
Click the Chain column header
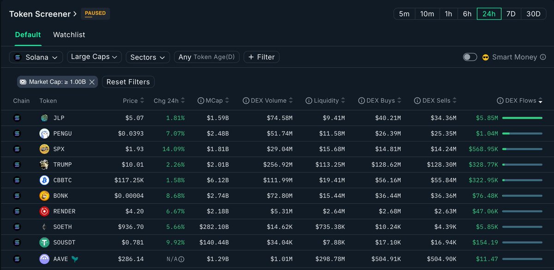point(21,101)
